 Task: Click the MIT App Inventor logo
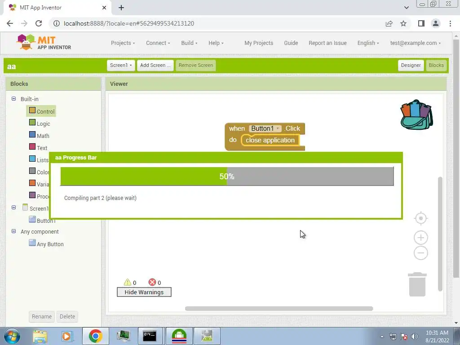[44, 43]
